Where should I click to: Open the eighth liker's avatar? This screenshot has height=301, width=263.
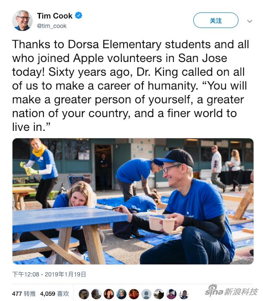171,294
